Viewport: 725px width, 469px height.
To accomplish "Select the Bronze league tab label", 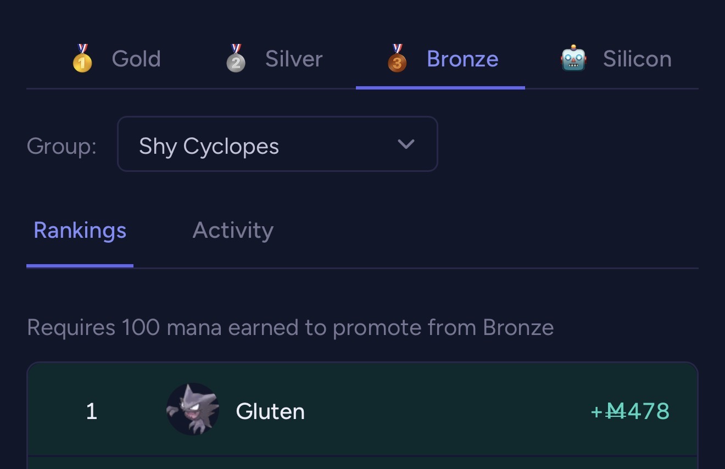I will tap(462, 59).
